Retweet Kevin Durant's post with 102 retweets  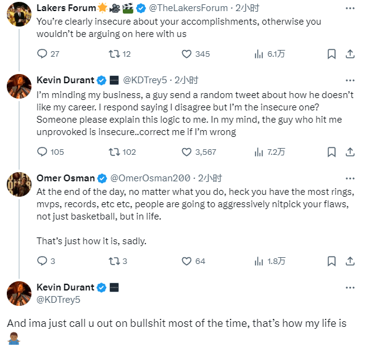point(114,152)
